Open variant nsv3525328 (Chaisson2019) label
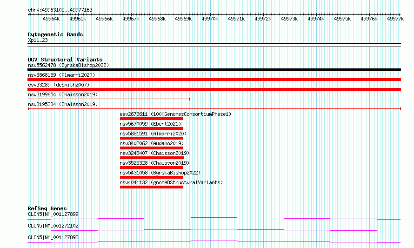 pos(154,163)
